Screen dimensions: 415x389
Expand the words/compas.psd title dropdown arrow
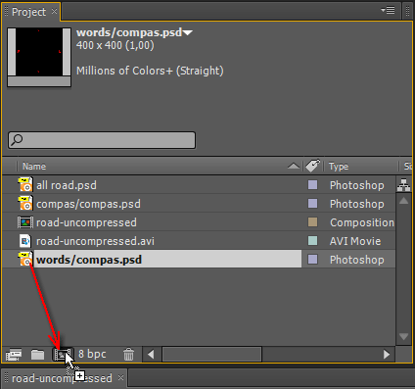pos(188,32)
